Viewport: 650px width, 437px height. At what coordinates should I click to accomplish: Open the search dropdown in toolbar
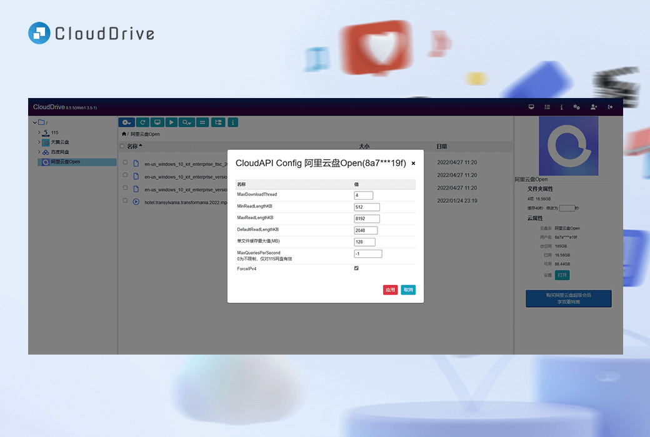[x=186, y=122]
